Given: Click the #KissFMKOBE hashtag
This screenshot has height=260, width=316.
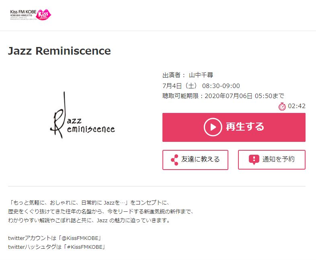Looking at the screenshot, I should [86, 247].
